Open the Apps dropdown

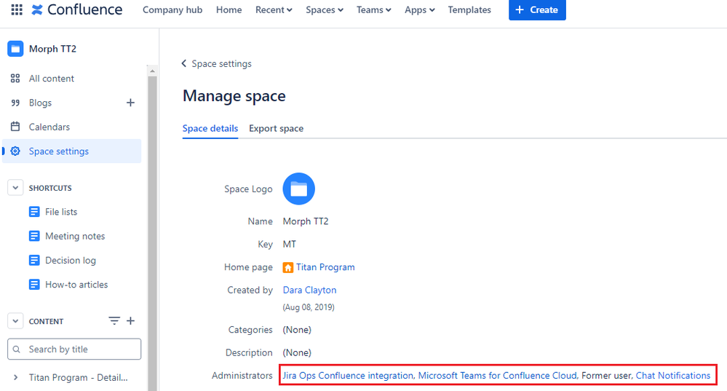(x=420, y=9)
